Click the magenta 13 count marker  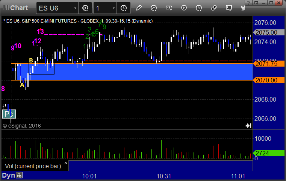(40, 31)
